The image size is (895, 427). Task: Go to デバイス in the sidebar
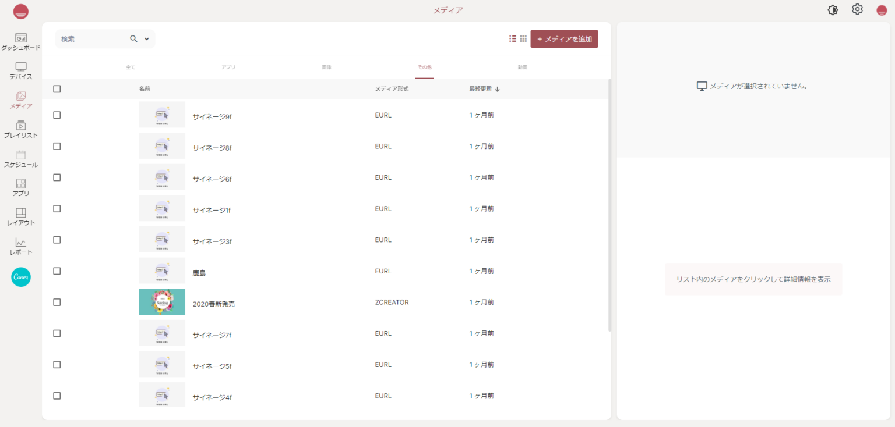click(21, 67)
